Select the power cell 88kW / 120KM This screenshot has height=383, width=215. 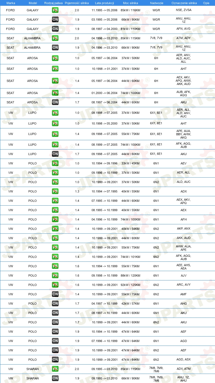[x=130, y=275]
